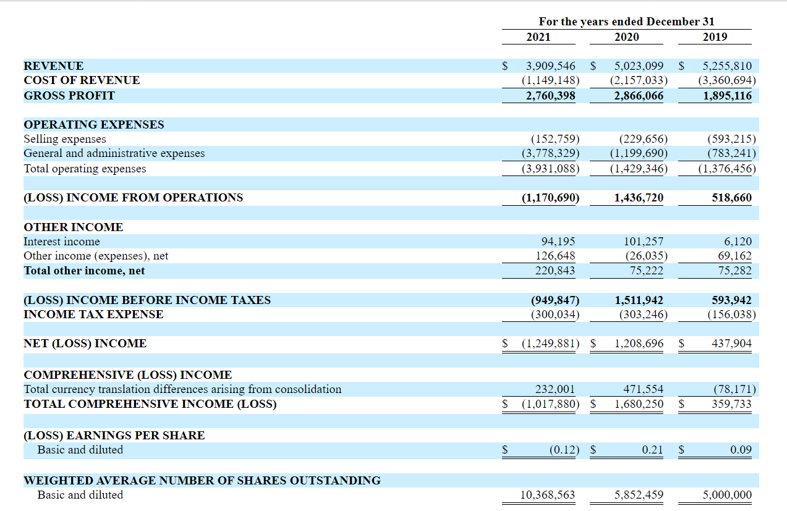
Task: Select the 2021 net loss value (1,249,881)
Action: tap(550, 344)
